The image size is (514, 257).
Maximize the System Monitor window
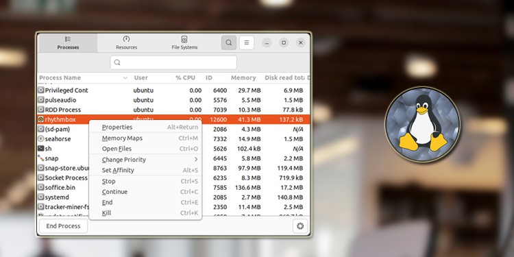tap(284, 42)
